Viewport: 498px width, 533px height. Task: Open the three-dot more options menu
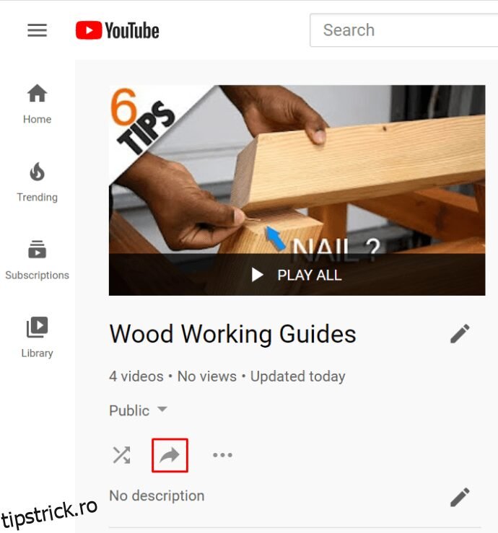[222, 455]
